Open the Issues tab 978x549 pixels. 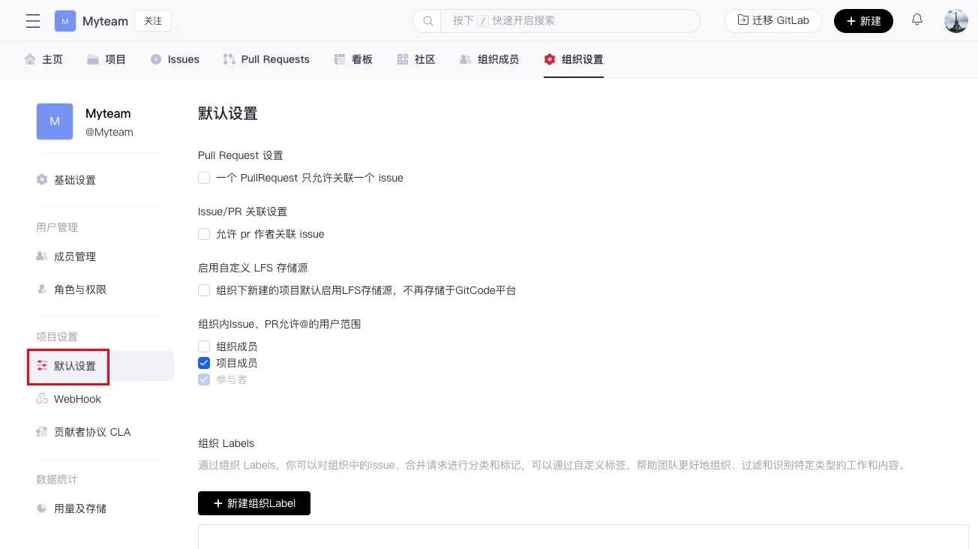pos(175,59)
